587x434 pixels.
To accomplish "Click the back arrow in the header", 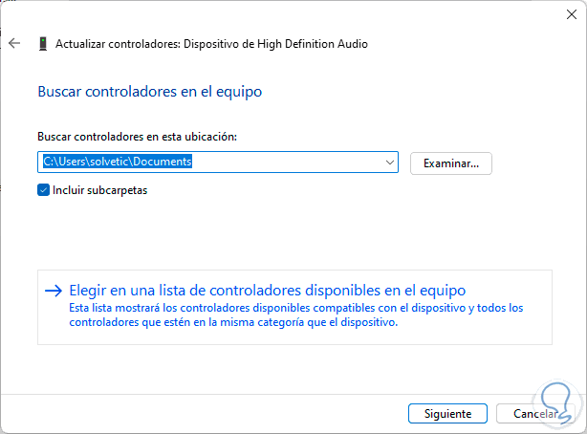I will click(14, 44).
